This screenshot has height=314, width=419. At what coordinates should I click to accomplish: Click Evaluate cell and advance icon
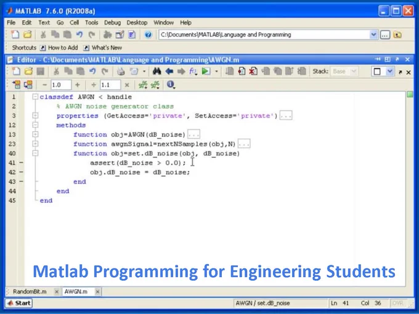coord(28,84)
